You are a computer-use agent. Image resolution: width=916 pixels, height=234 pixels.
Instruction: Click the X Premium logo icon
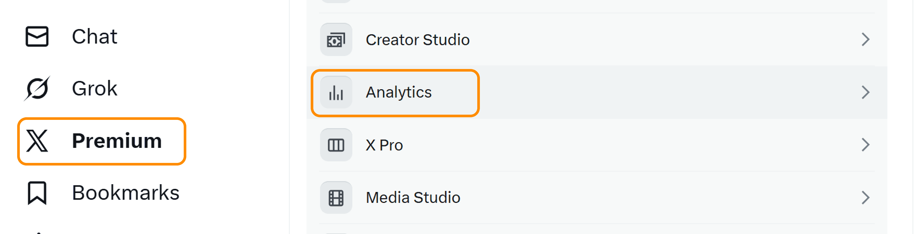pos(37,141)
